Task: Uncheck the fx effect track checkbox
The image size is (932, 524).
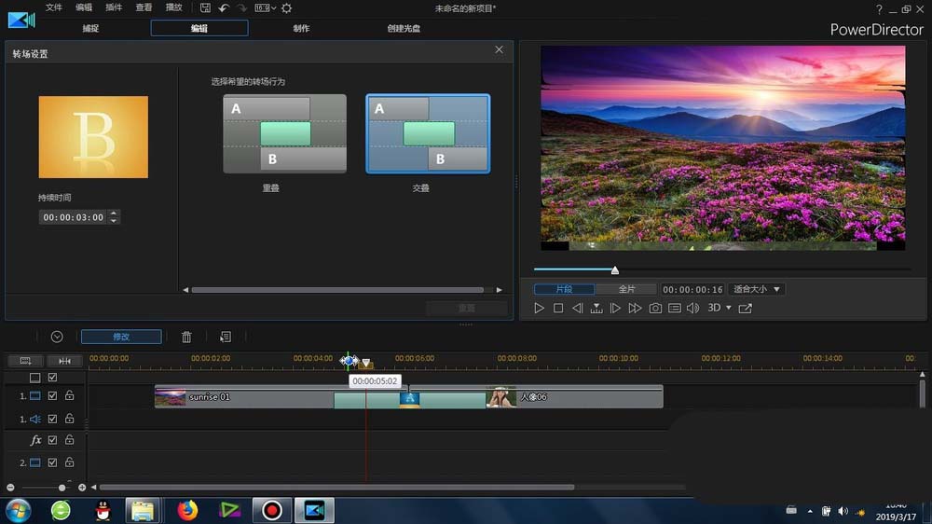Action: 52,440
